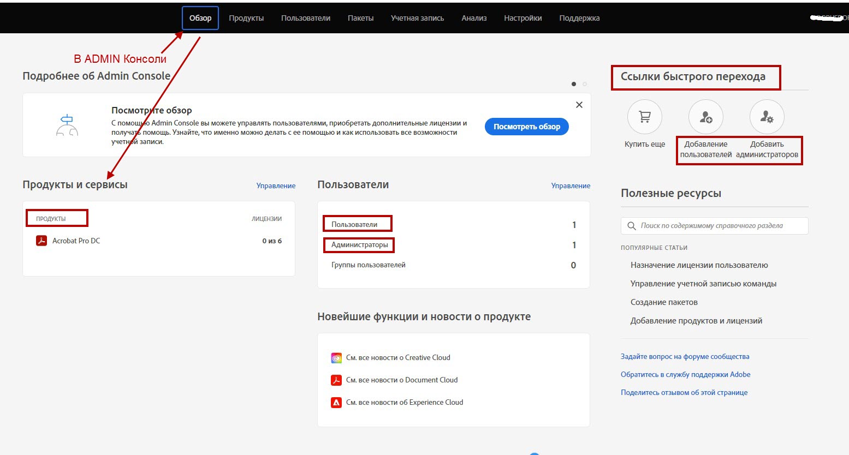Image resolution: width=849 pixels, height=455 pixels.
Task: Click Управление link in Пользователи card header
Action: [571, 185]
